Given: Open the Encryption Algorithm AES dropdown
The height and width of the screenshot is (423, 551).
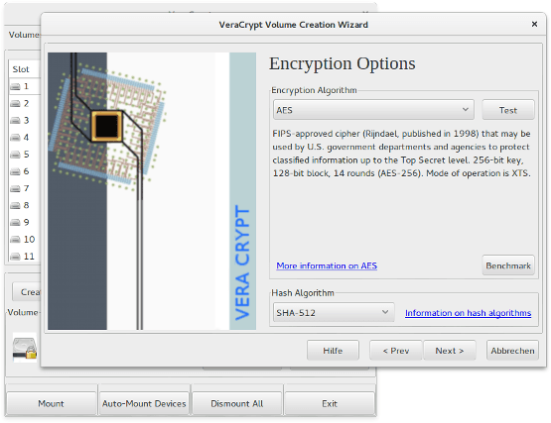Looking at the screenshot, I should 373,110.
